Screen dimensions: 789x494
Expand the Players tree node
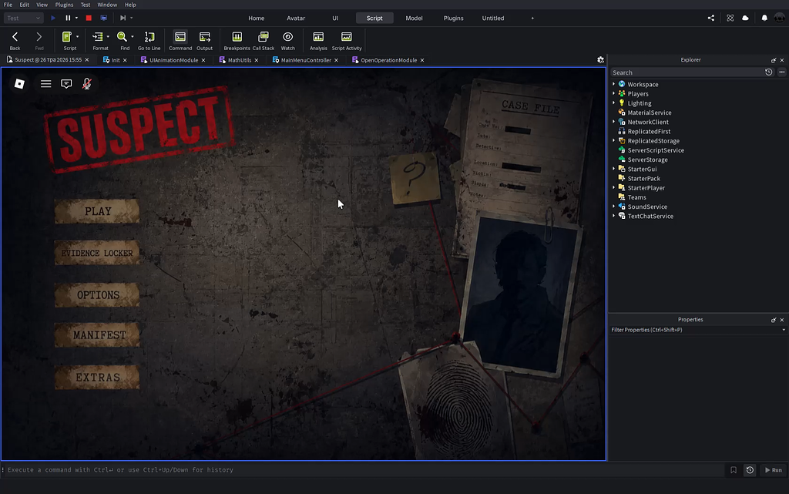click(613, 93)
